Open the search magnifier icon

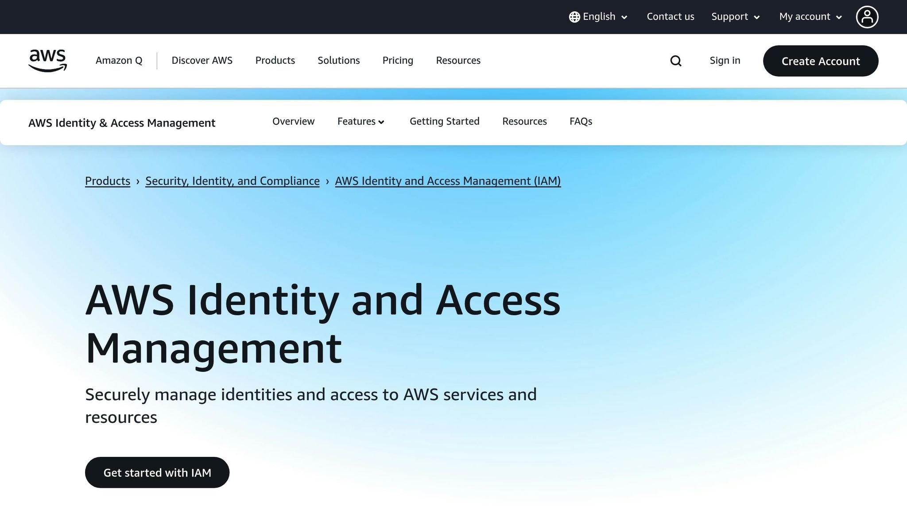tap(676, 61)
